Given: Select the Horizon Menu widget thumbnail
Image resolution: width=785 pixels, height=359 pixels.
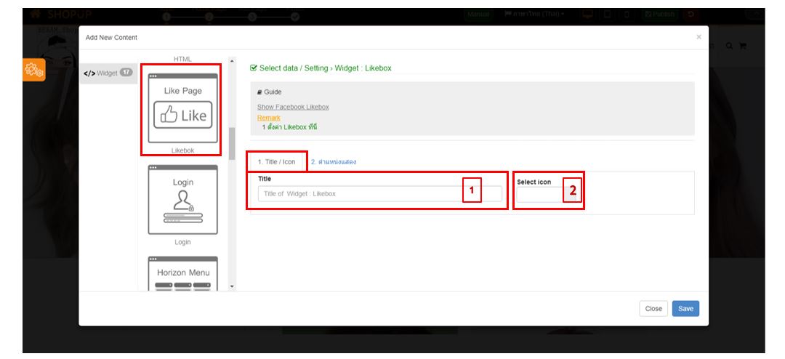Looking at the screenshot, I should click(182, 273).
